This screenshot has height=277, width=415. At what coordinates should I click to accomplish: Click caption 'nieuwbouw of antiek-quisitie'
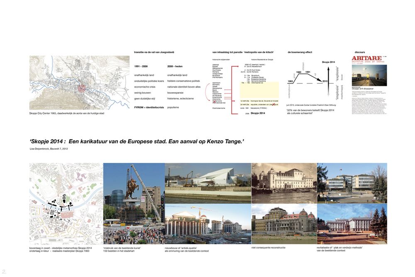[181, 248]
